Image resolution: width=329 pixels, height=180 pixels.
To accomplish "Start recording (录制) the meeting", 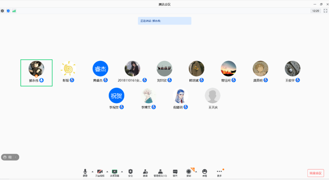I will click(x=189, y=172).
